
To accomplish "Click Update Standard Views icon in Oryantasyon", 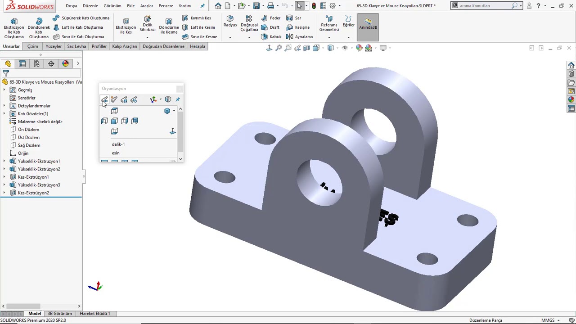I will [x=124, y=99].
